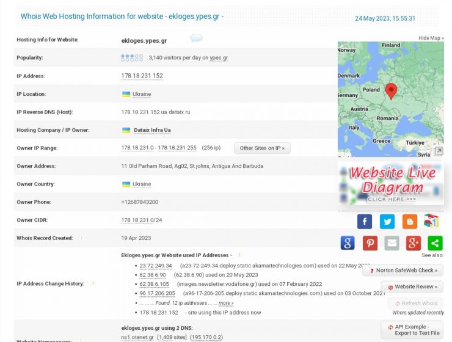Follow the Dataix Infra Ua owner link
The height and width of the screenshot is (342, 452).
(152, 130)
